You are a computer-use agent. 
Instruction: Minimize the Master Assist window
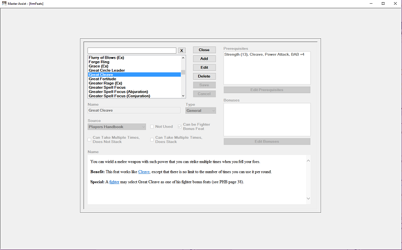pos(371,4)
